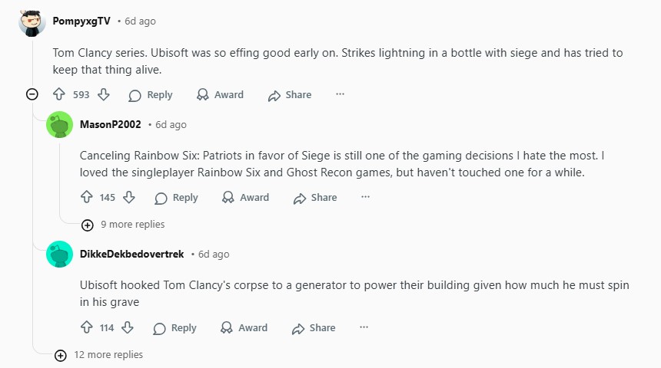The width and height of the screenshot is (661, 368).
Task: Open more options on PompyxgTV's comment
Action: click(x=340, y=95)
